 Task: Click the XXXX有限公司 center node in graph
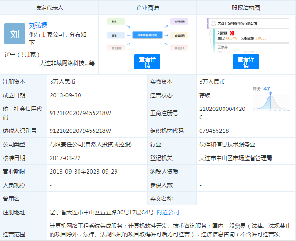tap(147, 35)
